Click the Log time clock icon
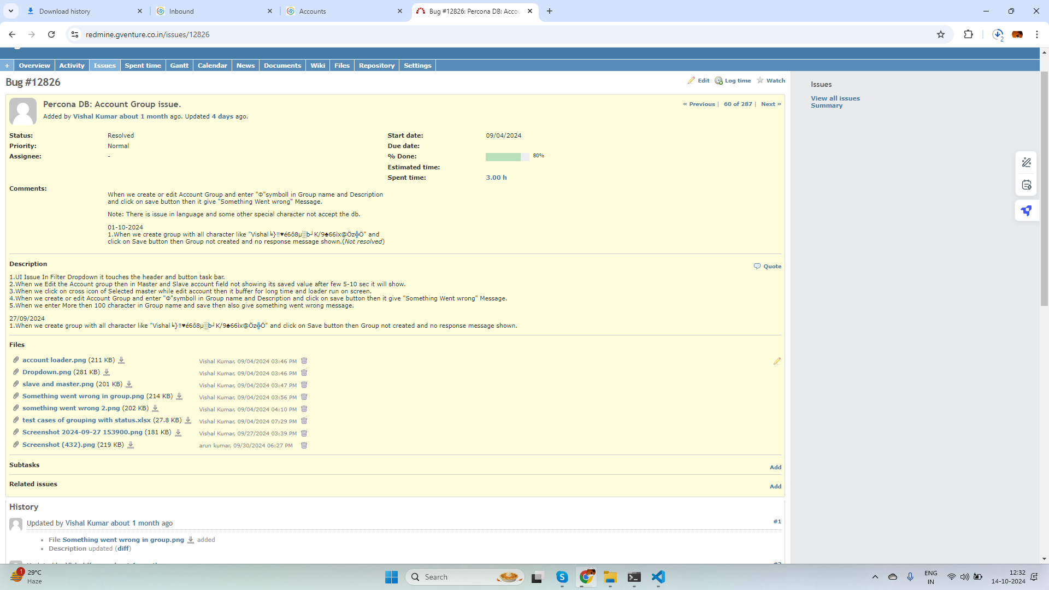The height and width of the screenshot is (590, 1049). [x=718, y=81]
